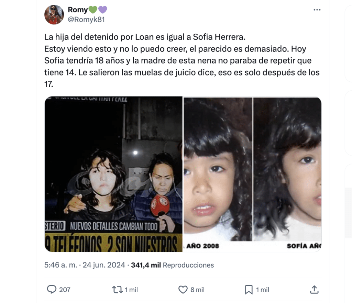
Task: Open Romy's profile avatar
Action: pyautogui.click(x=54, y=14)
